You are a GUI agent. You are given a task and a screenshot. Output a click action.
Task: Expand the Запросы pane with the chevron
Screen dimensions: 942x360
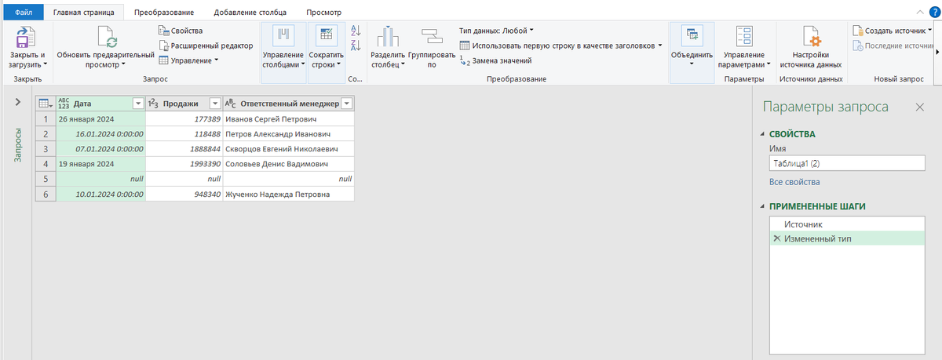coord(18,103)
